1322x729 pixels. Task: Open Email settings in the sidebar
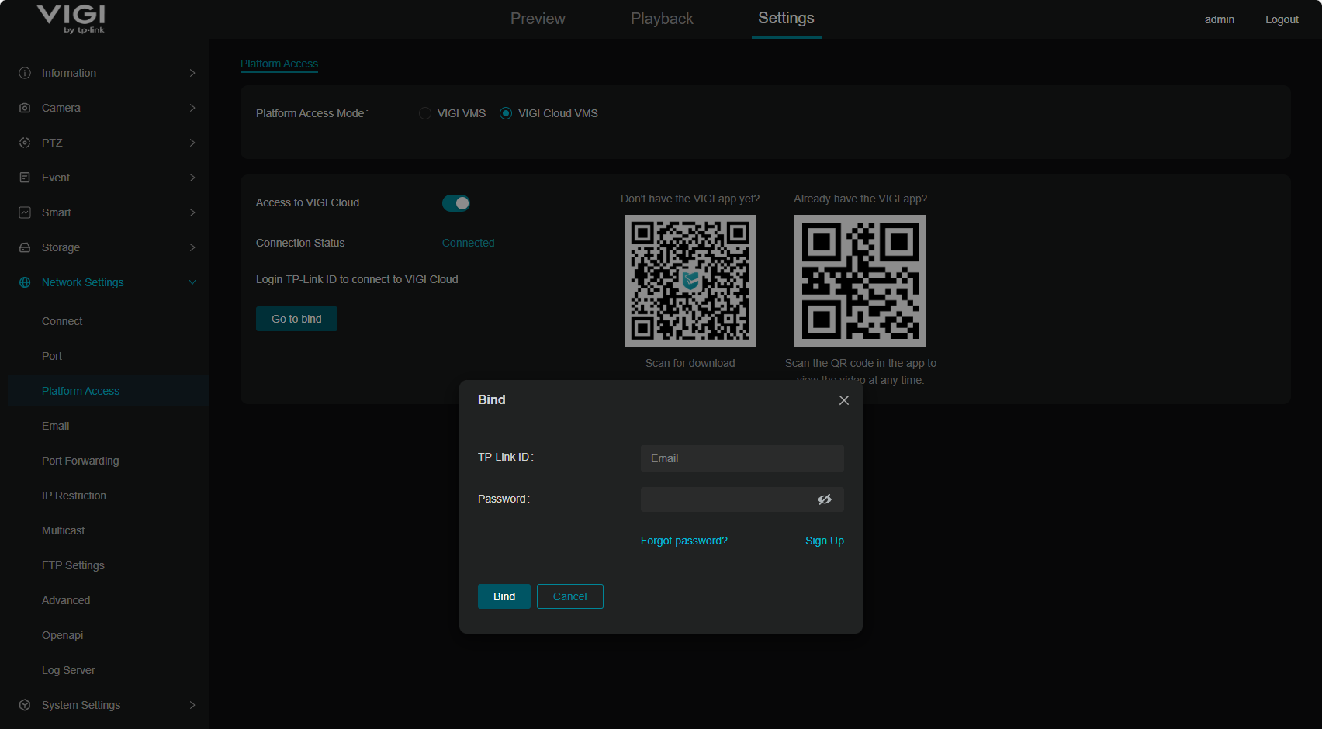(56, 426)
